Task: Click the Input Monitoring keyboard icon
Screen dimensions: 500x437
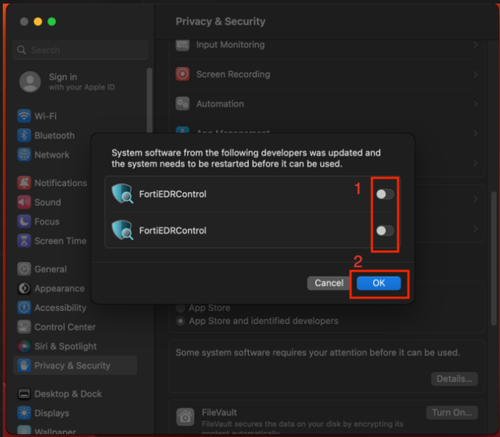Action: 182,45
